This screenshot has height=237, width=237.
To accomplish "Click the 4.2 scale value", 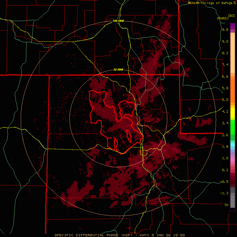I will pyautogui.click(x=225, y=112).
